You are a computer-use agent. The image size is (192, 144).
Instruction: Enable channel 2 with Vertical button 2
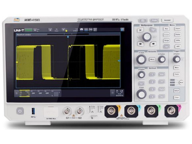click(x=152, y=82)
